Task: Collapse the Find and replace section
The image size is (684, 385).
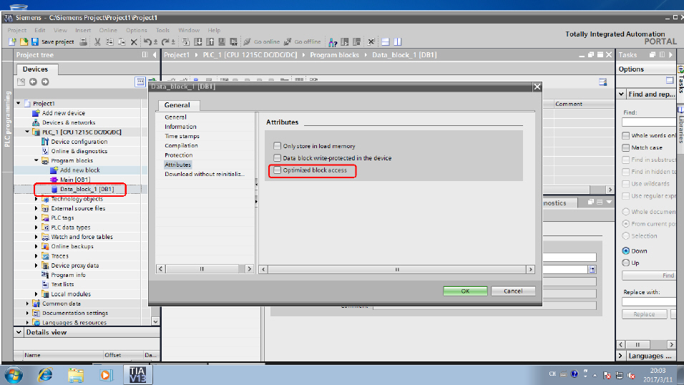Action: click(621, 94)
